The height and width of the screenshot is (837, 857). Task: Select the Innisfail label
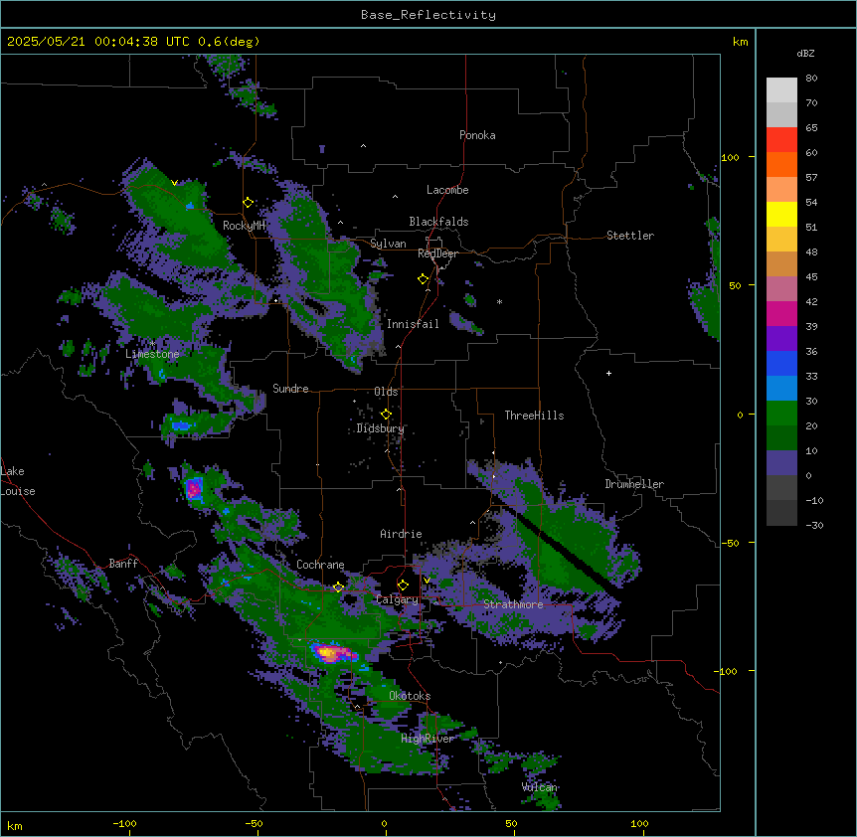coord(413,324)
